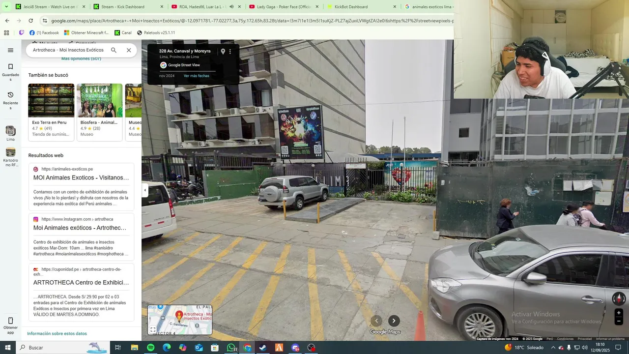This screenshot has height=354, width=629.
Task: Click Ver más fechas link
Action: click(x=197, y=76)
